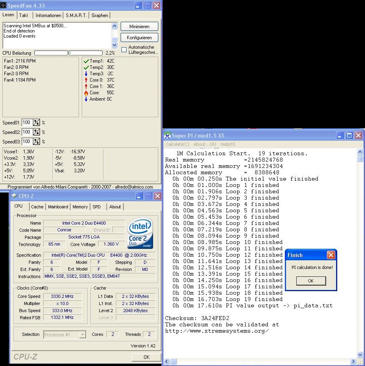Click the blue down arrow beside Temp3
Viewport: 365px width, 366px height.
pyautogui.click(x=86, y=74)
